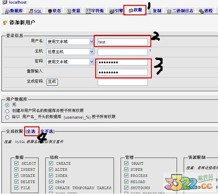
Task: Toggle the GRANT privilege checkbox
Action: pos(126,163)
